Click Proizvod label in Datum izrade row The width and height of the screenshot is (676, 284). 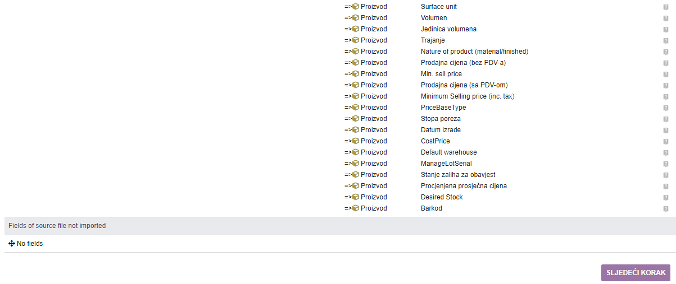point(374,130)
